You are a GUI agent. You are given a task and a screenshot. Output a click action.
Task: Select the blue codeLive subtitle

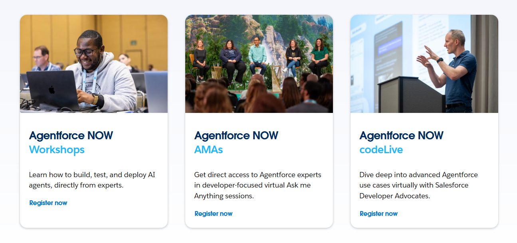click(x=381, y=150)
